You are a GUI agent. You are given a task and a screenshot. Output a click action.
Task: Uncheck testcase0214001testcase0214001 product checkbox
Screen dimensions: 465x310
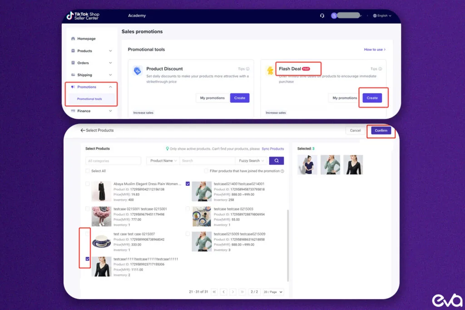coord(188,184)
